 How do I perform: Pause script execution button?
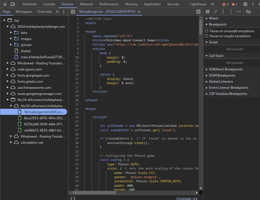(207, 12)
